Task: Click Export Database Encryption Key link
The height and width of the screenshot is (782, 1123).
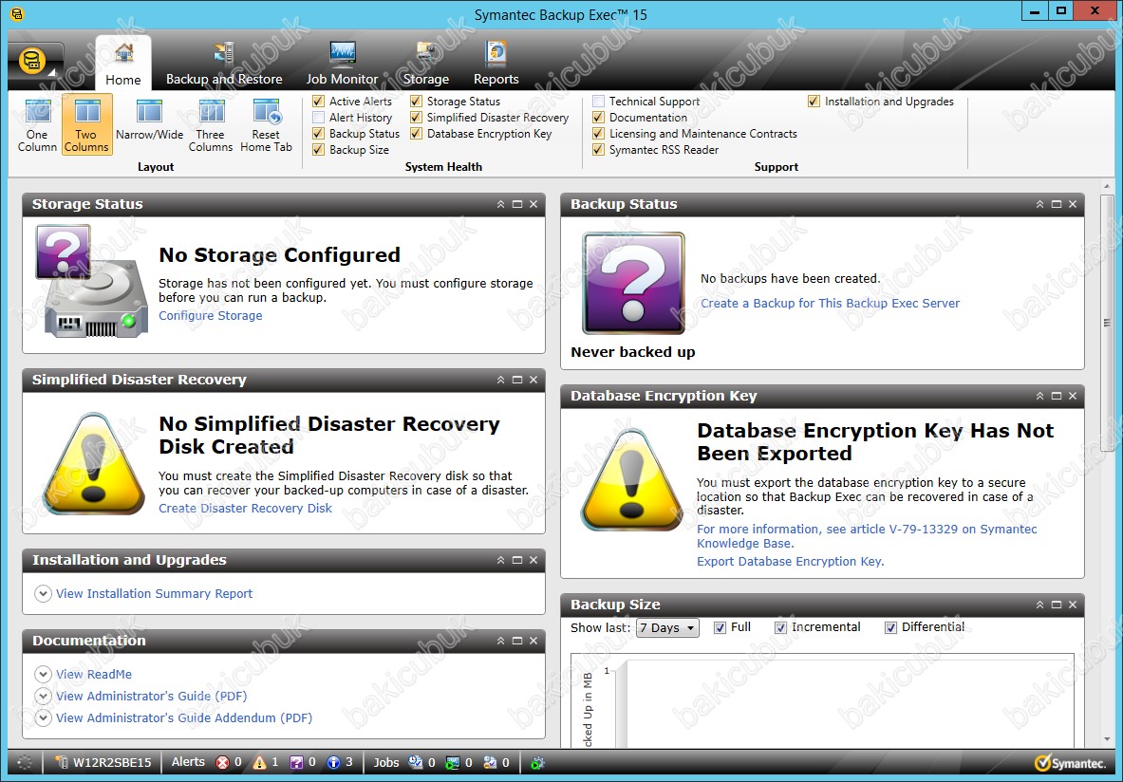Action: [x=791, y=562]
